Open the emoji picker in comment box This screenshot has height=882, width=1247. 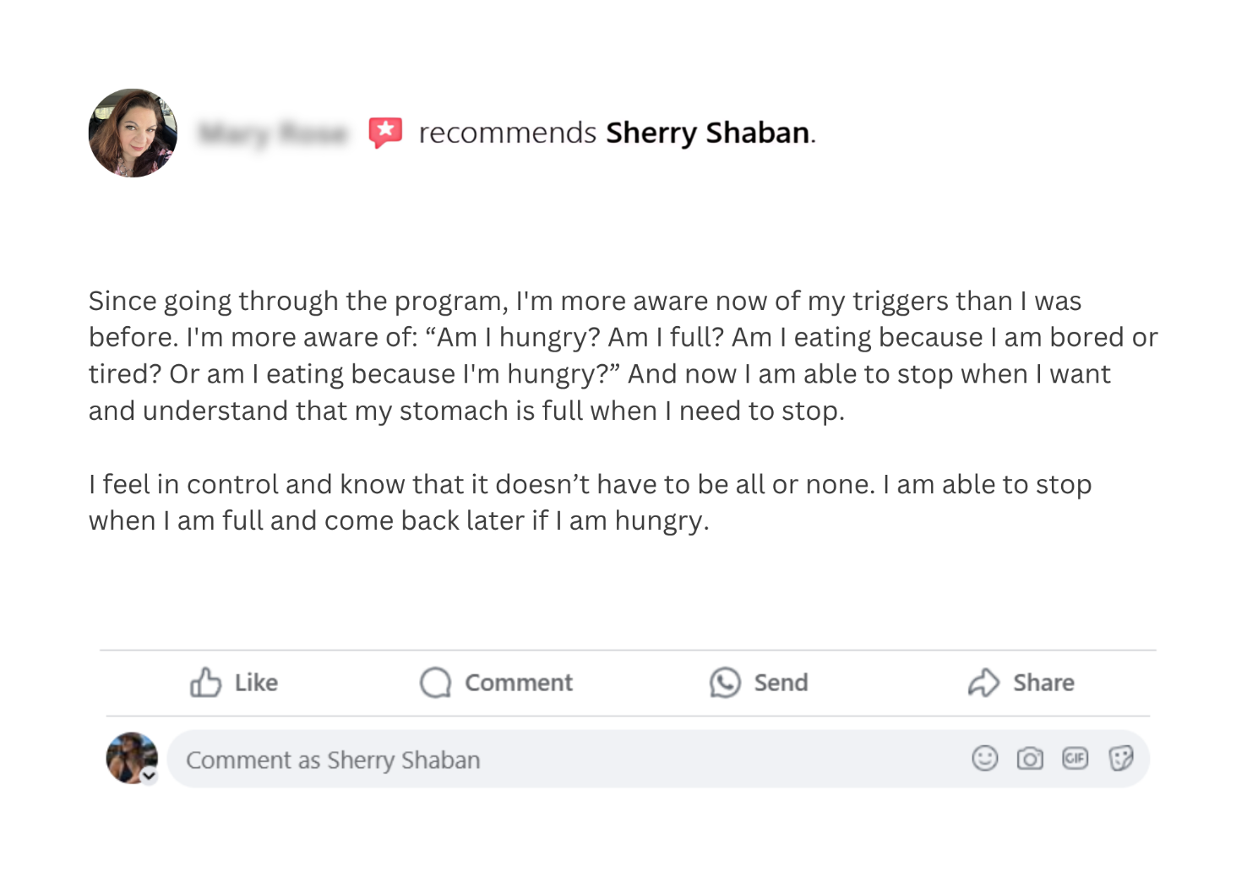[984, 759]
